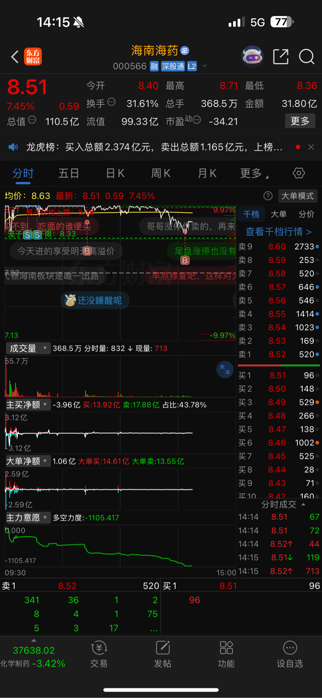
Task: Toggle 大单模式 mode
Action: click(297, 196)
